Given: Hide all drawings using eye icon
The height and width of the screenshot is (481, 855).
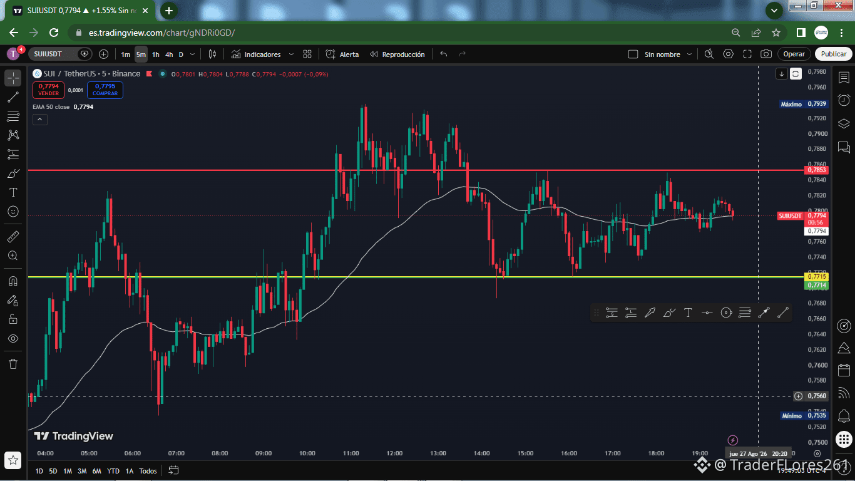Looking at the screenshot, I should click(x=13, y=338).
